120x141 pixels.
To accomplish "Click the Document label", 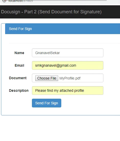I will [18, 78].
